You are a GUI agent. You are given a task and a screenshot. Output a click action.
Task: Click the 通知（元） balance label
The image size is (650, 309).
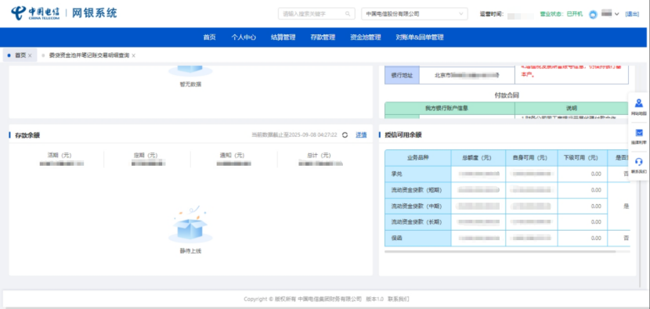pos(232,156)
